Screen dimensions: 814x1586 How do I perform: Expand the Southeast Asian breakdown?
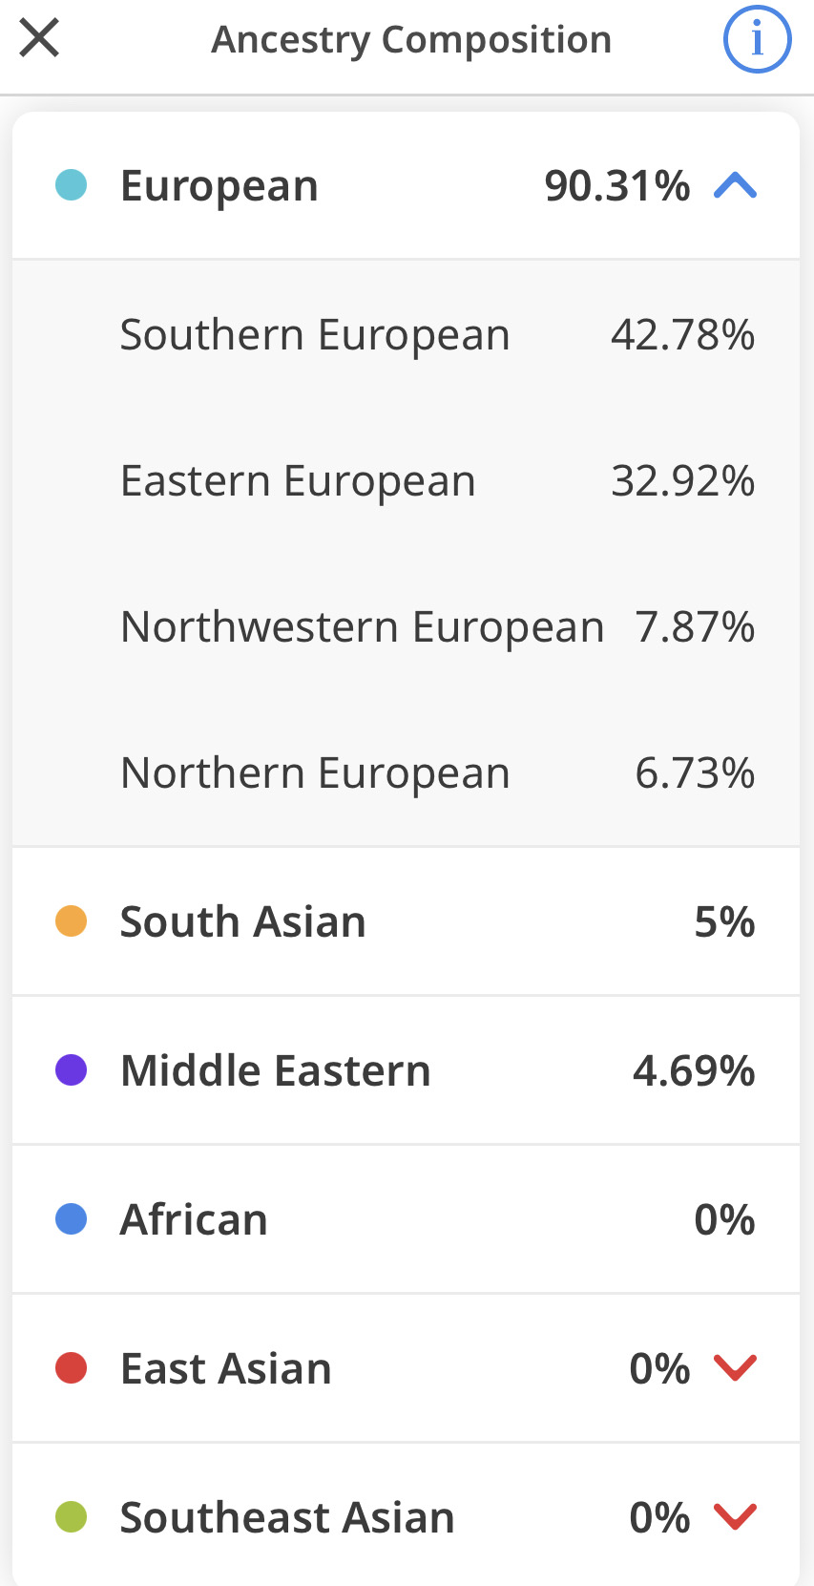pos(735,1516)
